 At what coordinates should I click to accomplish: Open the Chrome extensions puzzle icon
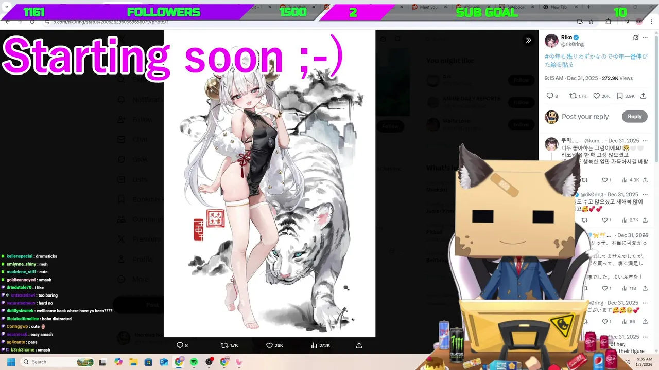[609, 22]
